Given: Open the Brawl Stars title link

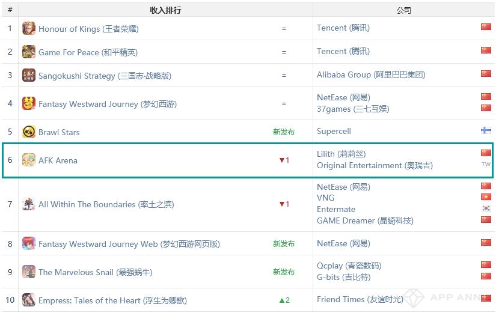Looking at the screenshot, I should (59, 132).
